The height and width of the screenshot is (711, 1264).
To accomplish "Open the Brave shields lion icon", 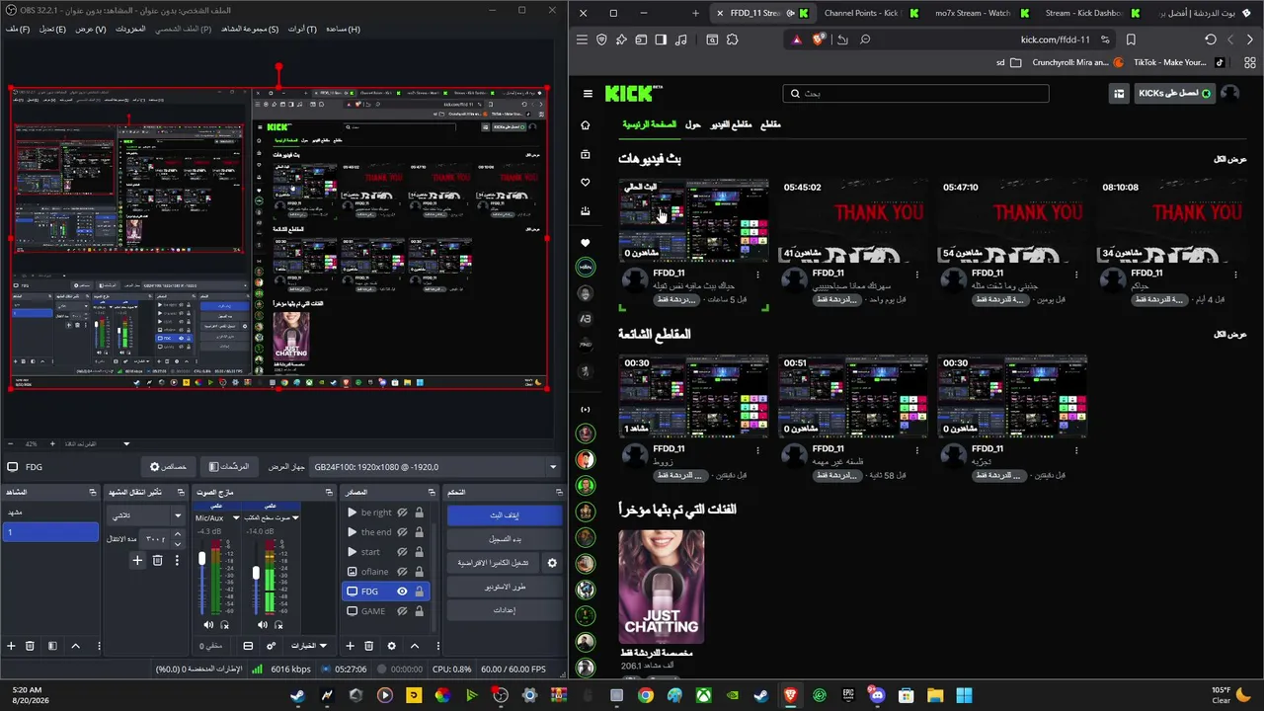I will 818,39.
